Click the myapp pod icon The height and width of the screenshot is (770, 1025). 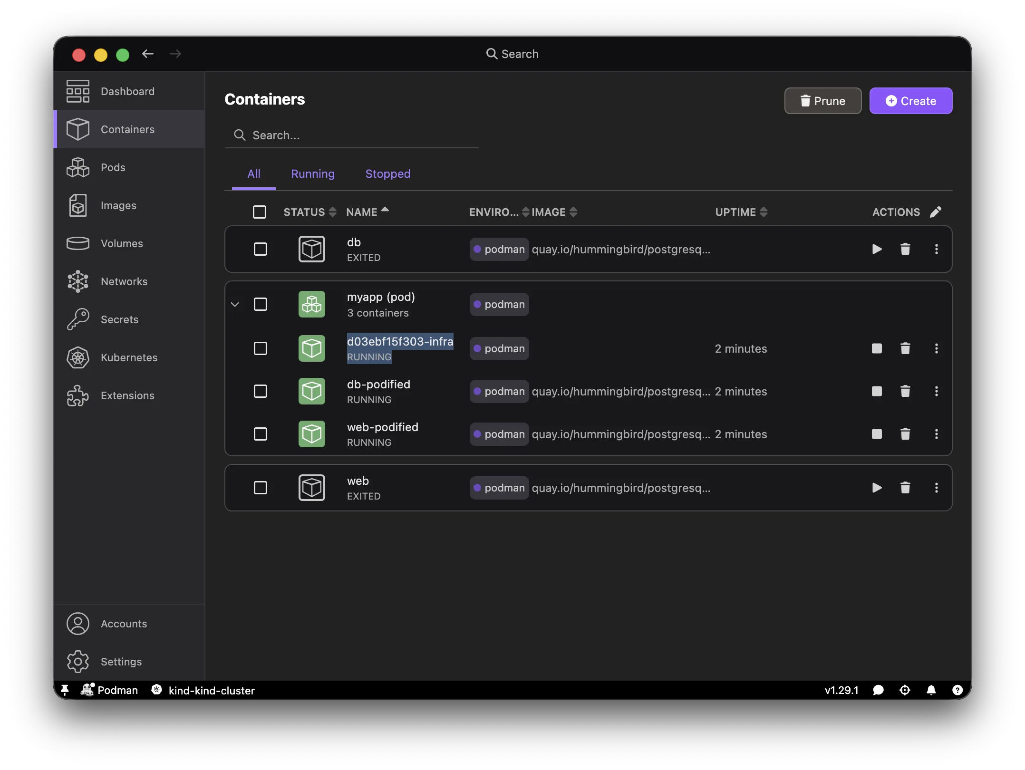tap(312, 304)
